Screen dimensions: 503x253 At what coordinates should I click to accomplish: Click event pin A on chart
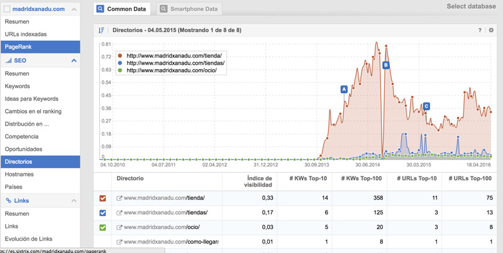344,89
